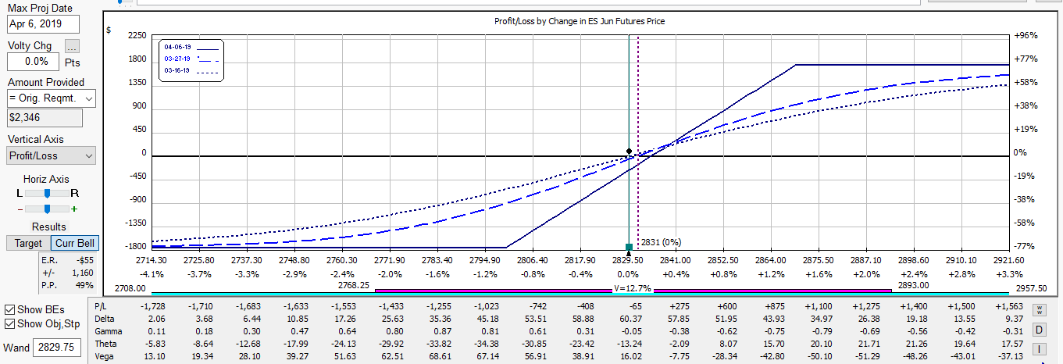1063x364 pixels.
Task: Click the +96% right axis label
Action: pyautogui.click(x=1025, y=36)
